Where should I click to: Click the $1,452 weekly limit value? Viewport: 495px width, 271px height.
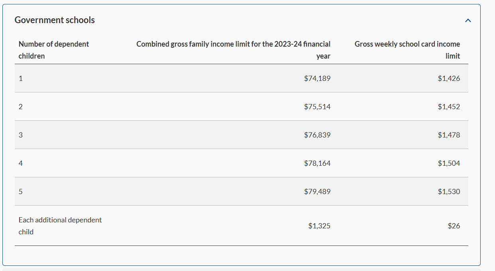449,107
